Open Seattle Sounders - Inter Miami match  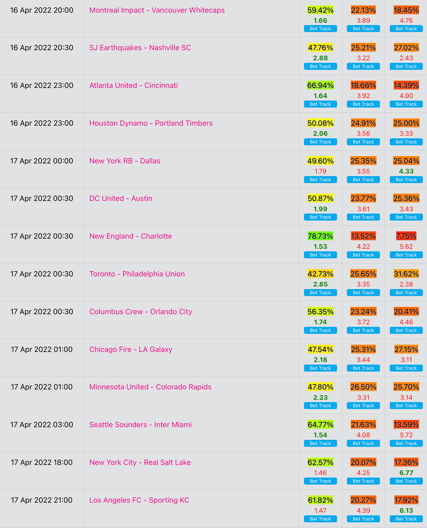click(x=140, y=425)
